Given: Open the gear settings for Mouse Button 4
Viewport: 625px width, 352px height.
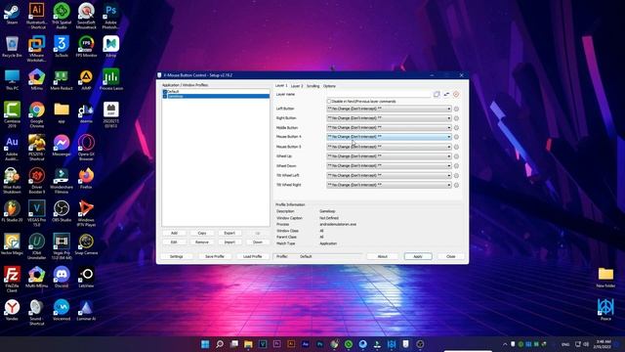Looking at the screenshot, I should tap(456, 137).
